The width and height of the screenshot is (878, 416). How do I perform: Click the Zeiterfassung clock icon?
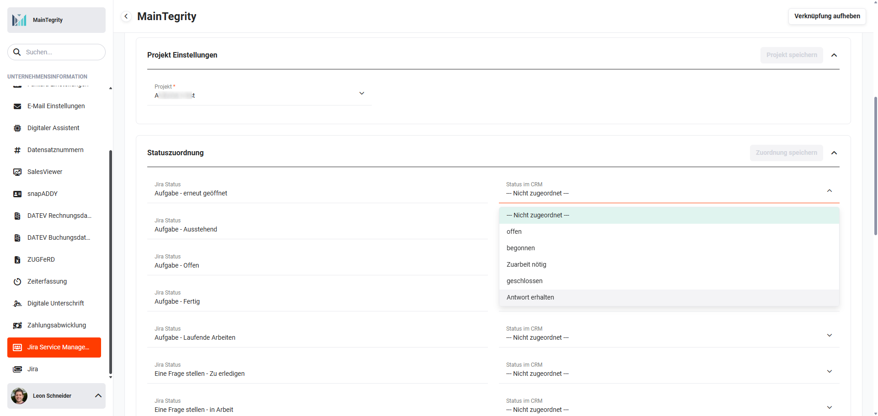tap(17, 281)
